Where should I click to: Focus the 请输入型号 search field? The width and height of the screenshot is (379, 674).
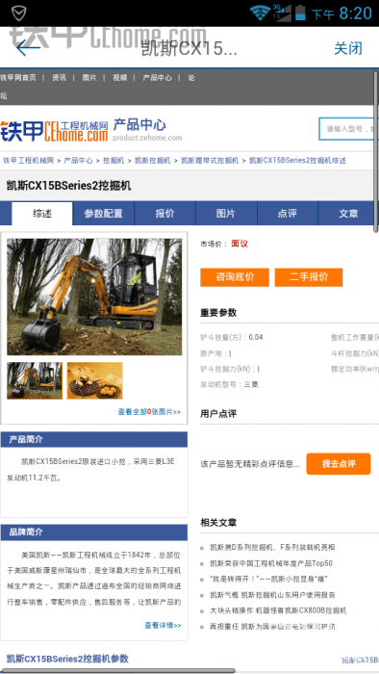coord(348,128)
